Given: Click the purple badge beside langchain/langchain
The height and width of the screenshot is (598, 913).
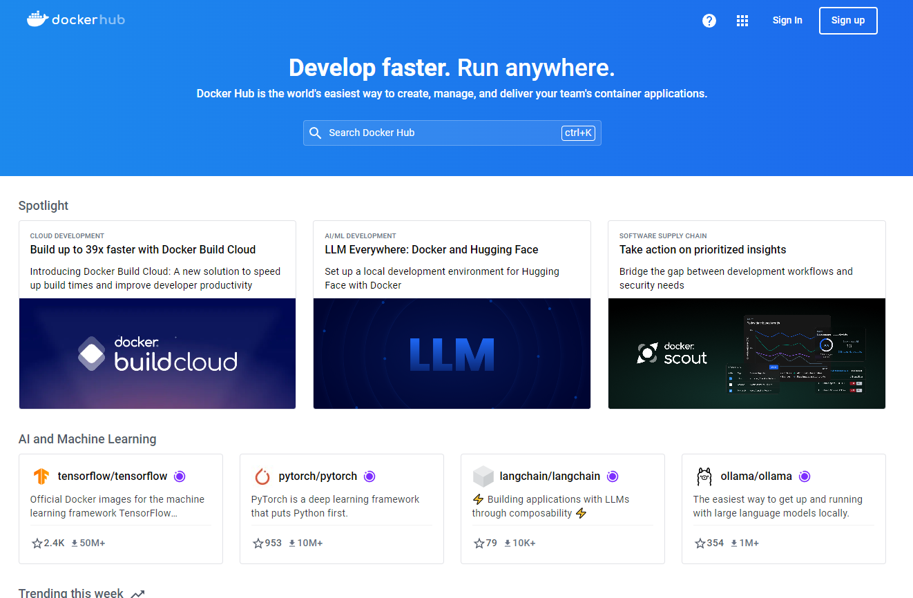Looking at the screenshot, I should point(613,476).
